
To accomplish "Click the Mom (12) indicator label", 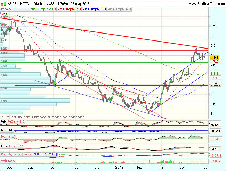I will coord(8,137).
